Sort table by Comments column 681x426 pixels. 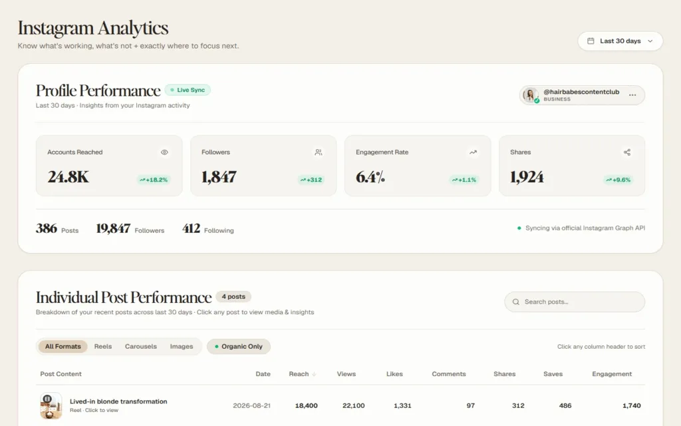(x=449, y=374)
